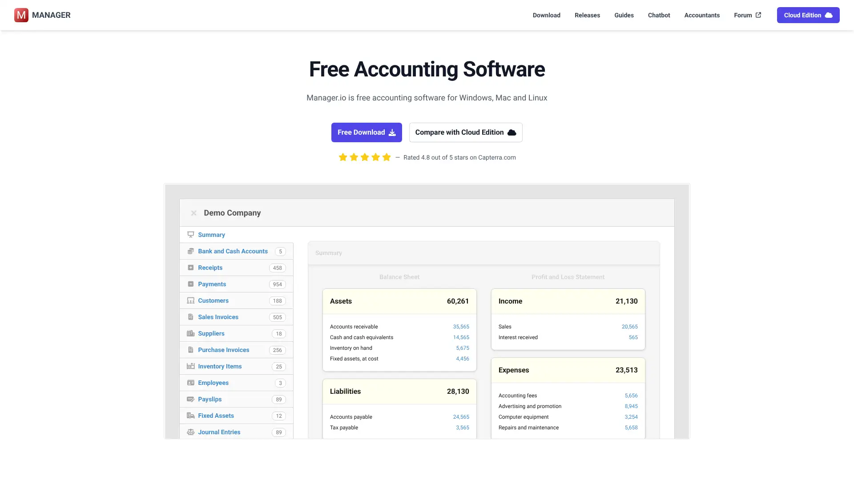Click Accounts receivable value 35,565
Viewport: 854px width, 480px height.
tap(461, 327)
